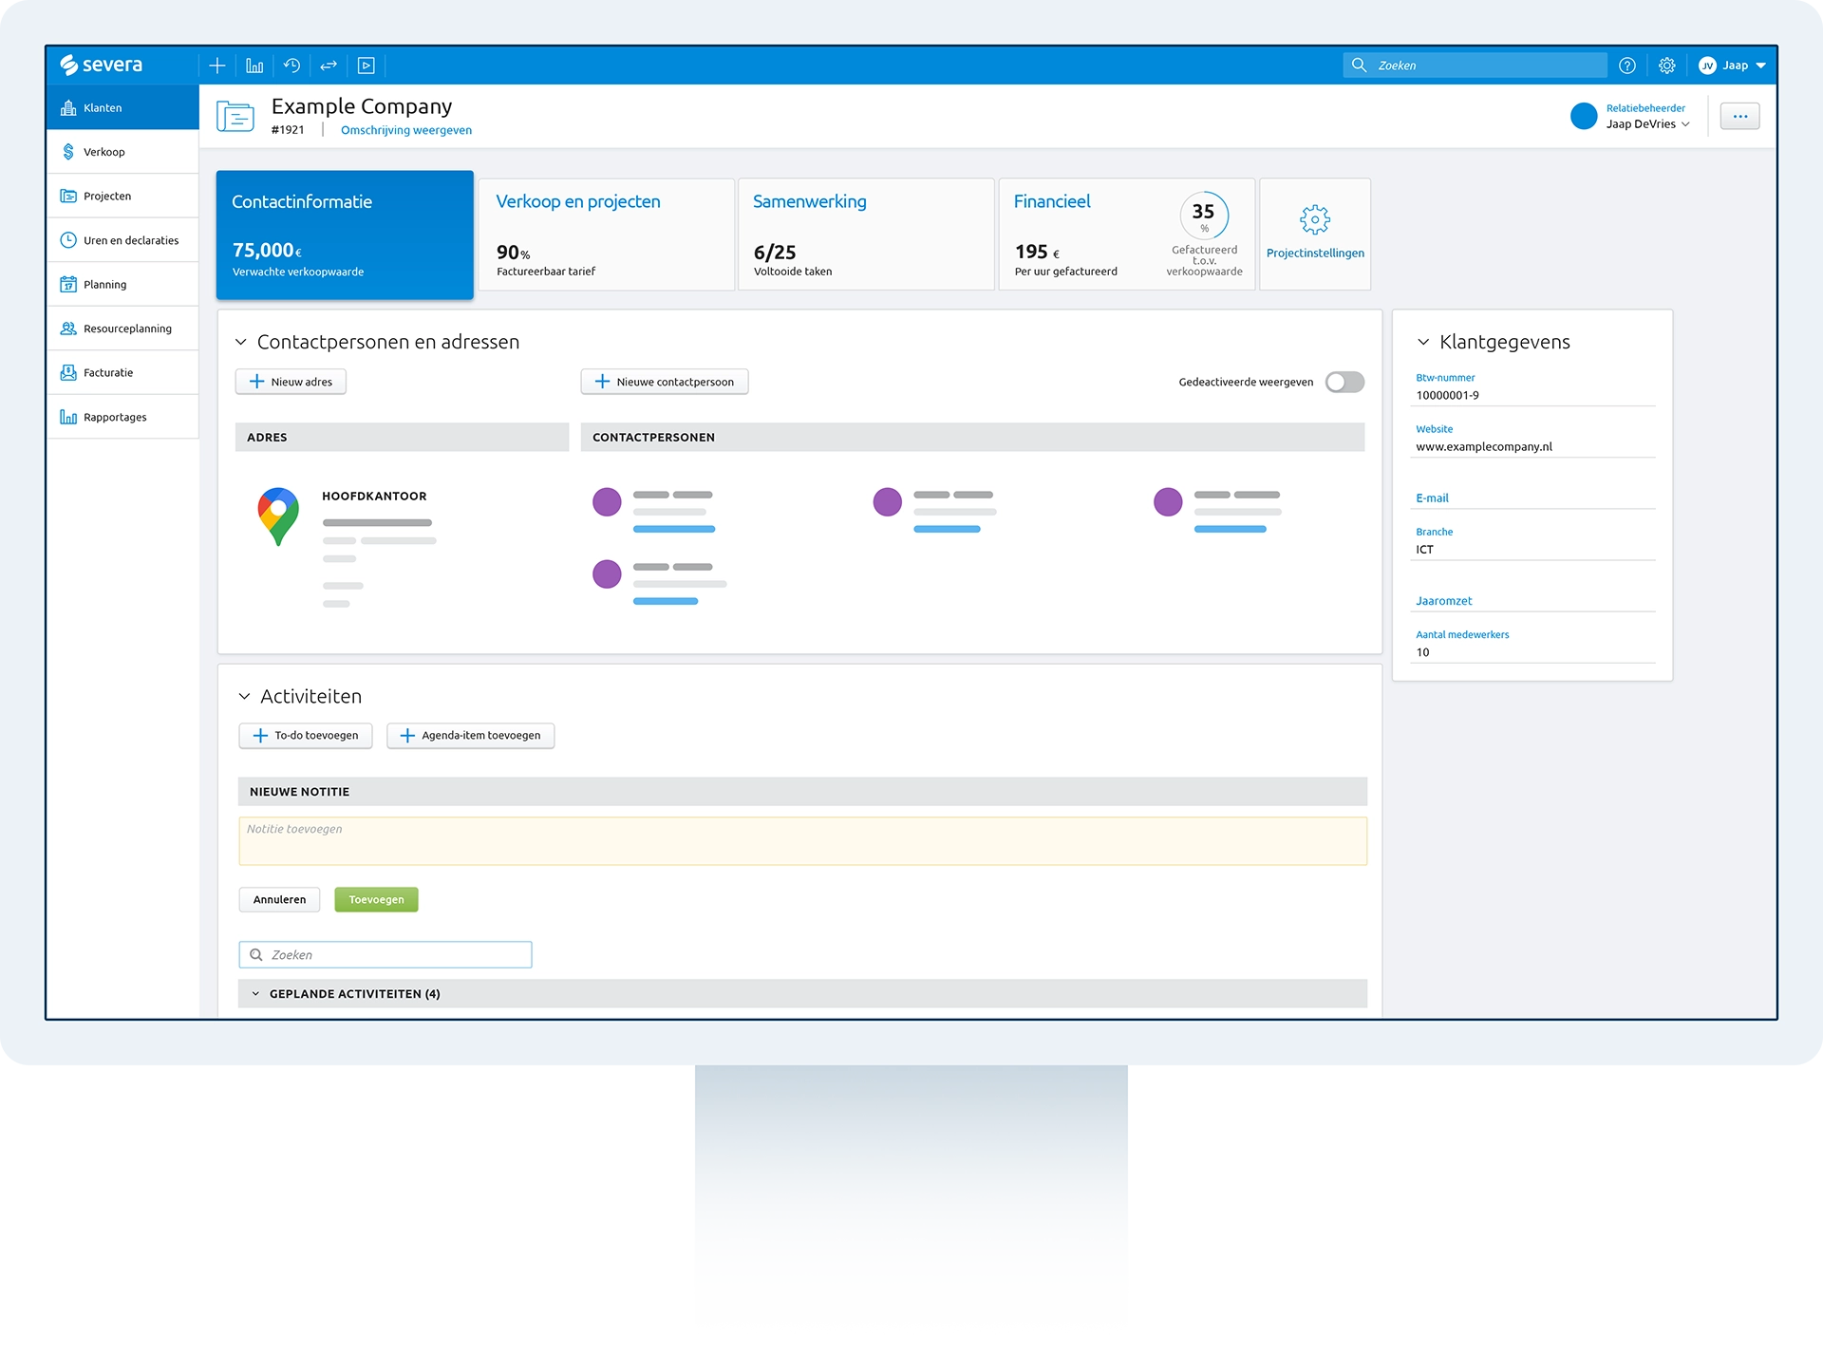Toggle Gedeactiveerde weergeven switch
1823x1352 pixels.
click(x=1344, y=382)
